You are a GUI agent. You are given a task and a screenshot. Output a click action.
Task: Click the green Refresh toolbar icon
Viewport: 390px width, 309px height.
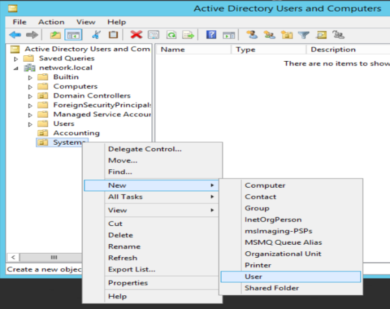172,35
